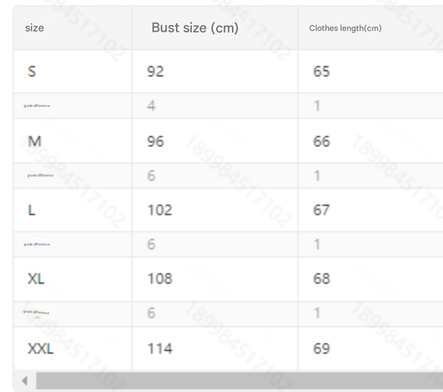Select the L size row label
443x392 pixels.
click(30, 210)
